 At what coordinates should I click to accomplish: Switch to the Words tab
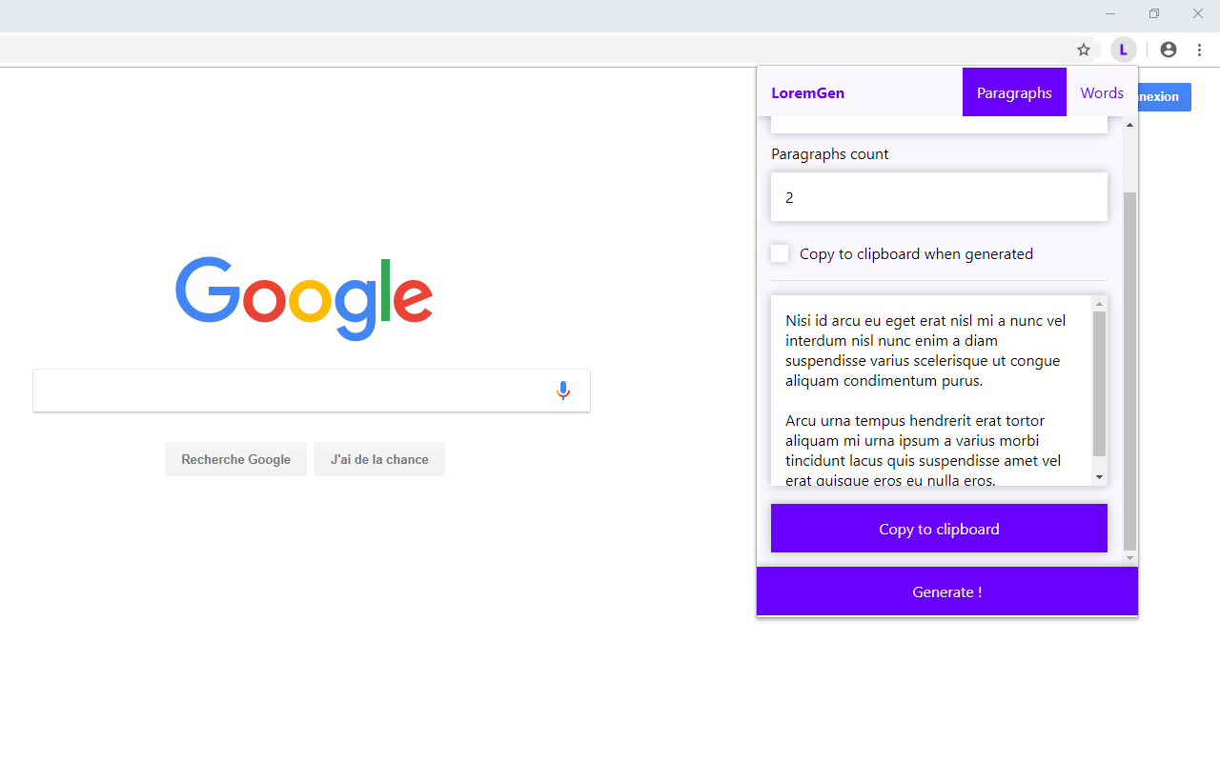click(1102, 92)
